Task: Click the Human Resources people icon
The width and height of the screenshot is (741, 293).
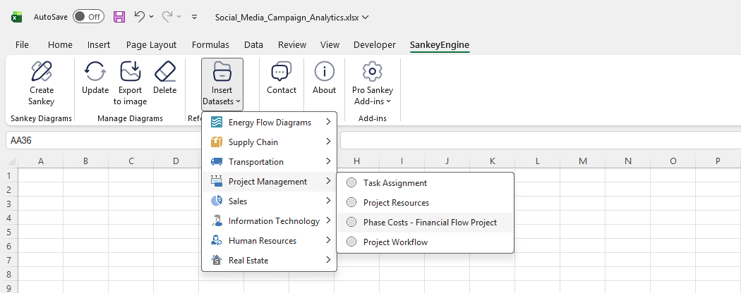Action: (x=217, y=241)
